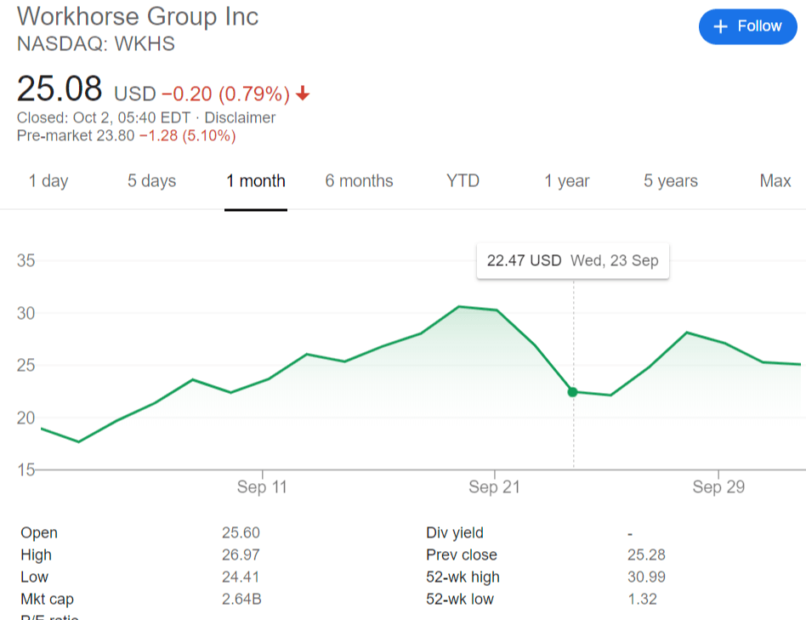Click the red down arrow price indicator
Viewport: 806px width, 620px height.
click(x=303, y=93)
